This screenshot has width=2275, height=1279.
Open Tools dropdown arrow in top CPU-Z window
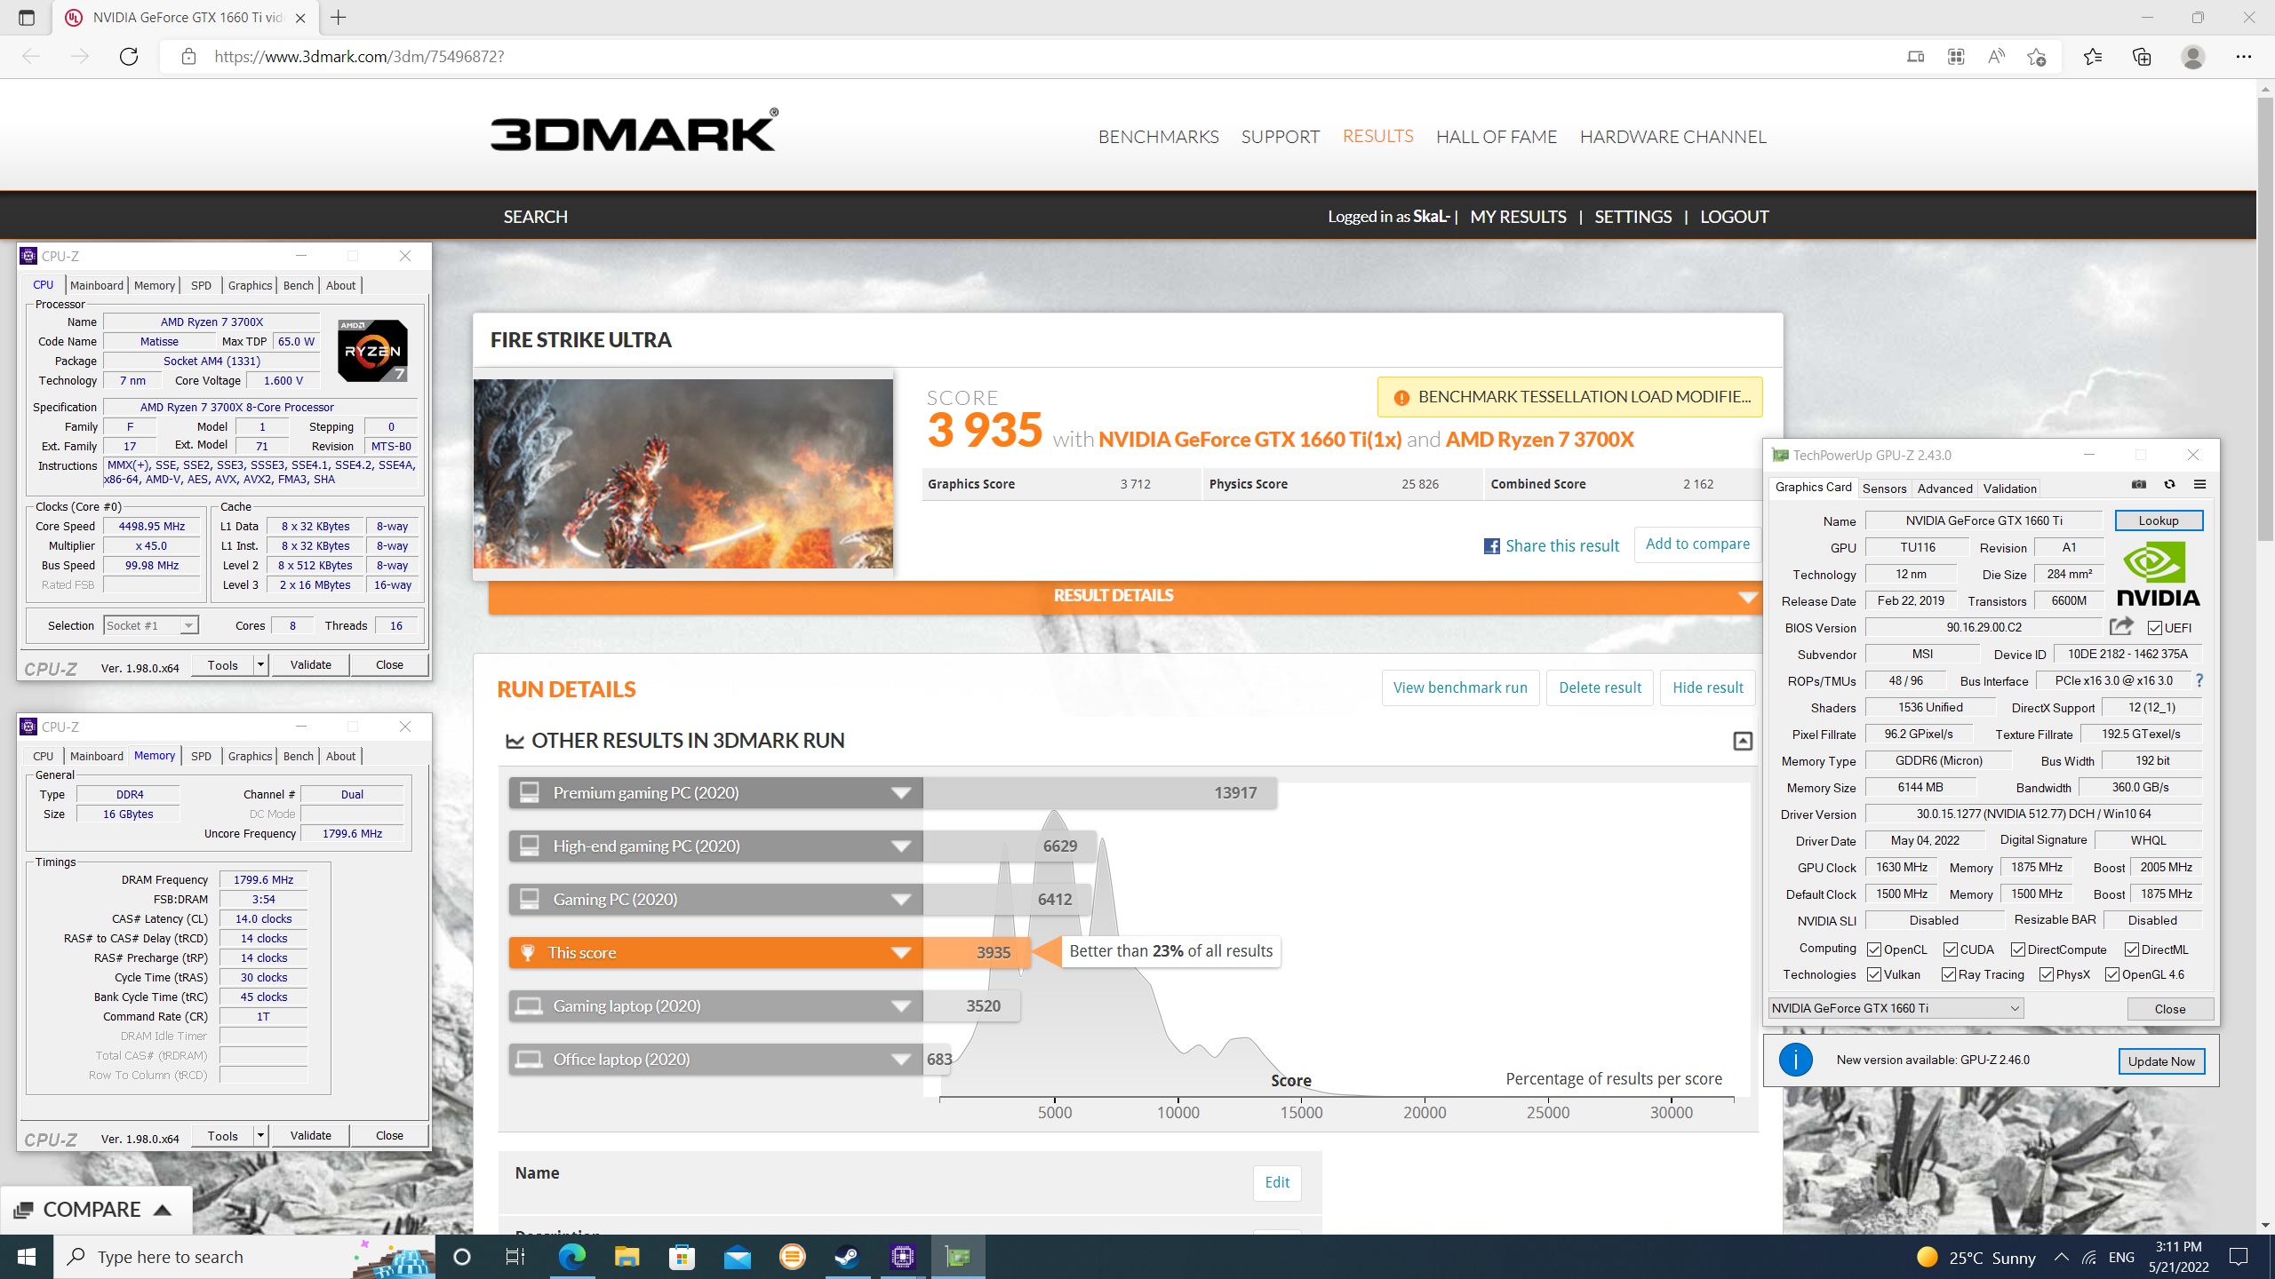[x=260, y=664]
